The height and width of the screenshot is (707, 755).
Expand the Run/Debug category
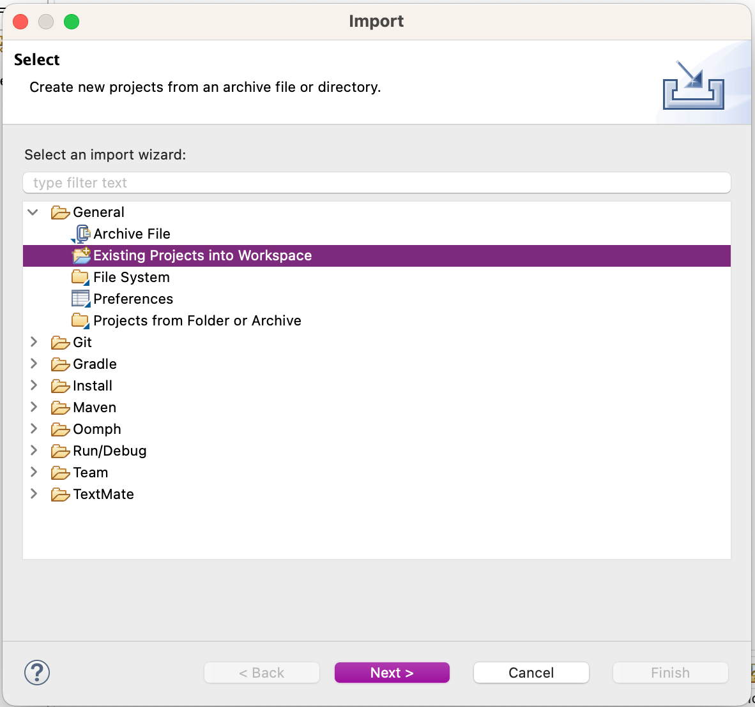pos(34,451)
